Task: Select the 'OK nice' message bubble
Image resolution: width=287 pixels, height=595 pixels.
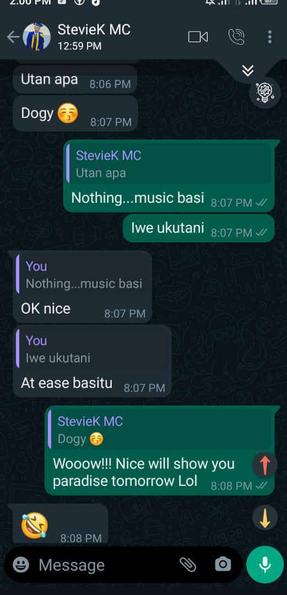Action: pyautogui.click(x=83, y=287)
